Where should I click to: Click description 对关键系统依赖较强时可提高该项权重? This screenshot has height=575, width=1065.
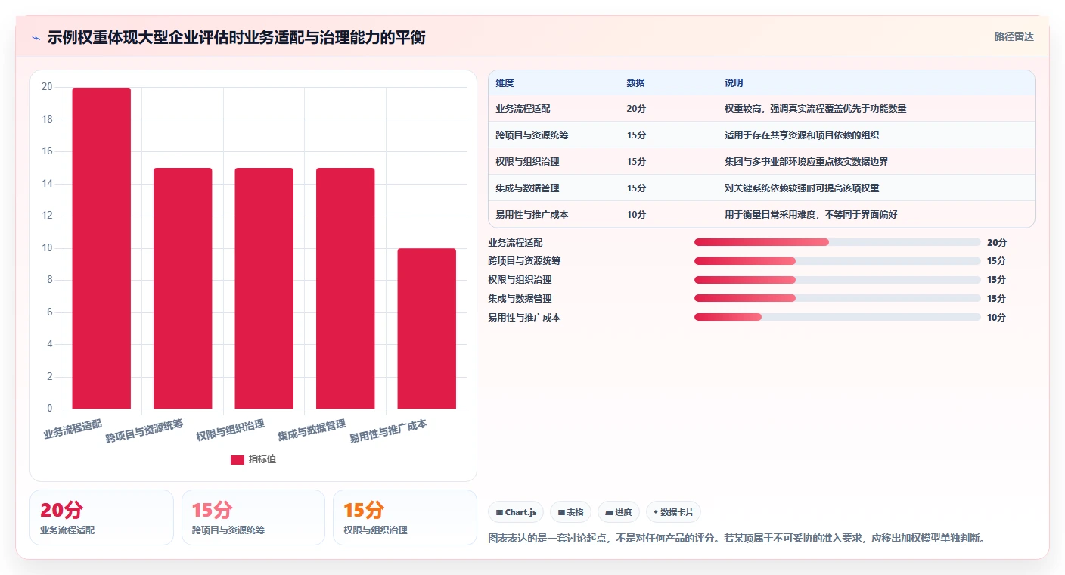tap(802, 188)
